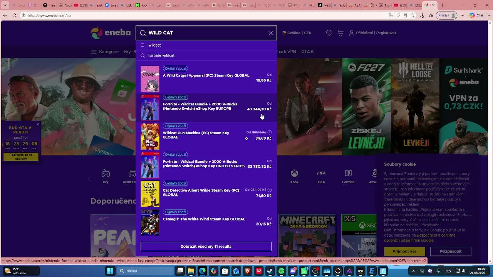Open A Wild Catgirl Appears! Steam Key result

point(206,79)
